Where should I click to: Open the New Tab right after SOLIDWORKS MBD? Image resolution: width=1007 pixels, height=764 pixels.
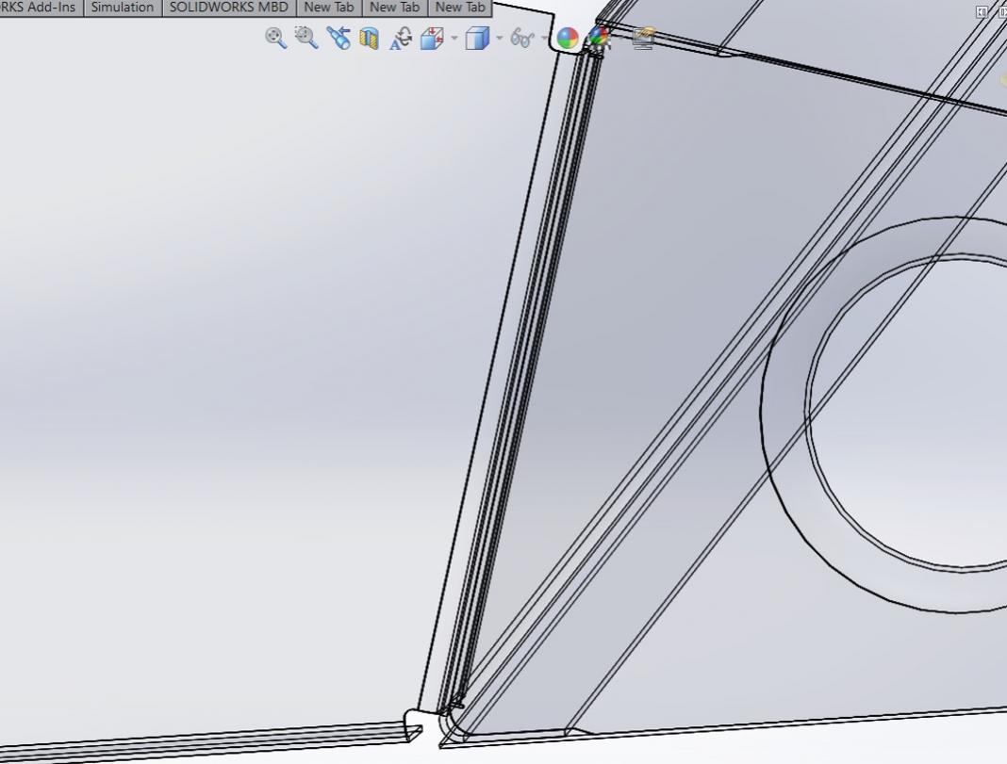pos(329,8)
